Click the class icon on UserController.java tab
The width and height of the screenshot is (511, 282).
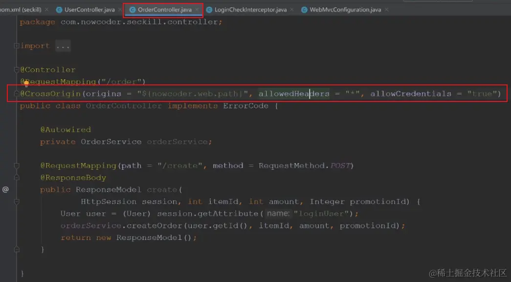pos(59,10)
